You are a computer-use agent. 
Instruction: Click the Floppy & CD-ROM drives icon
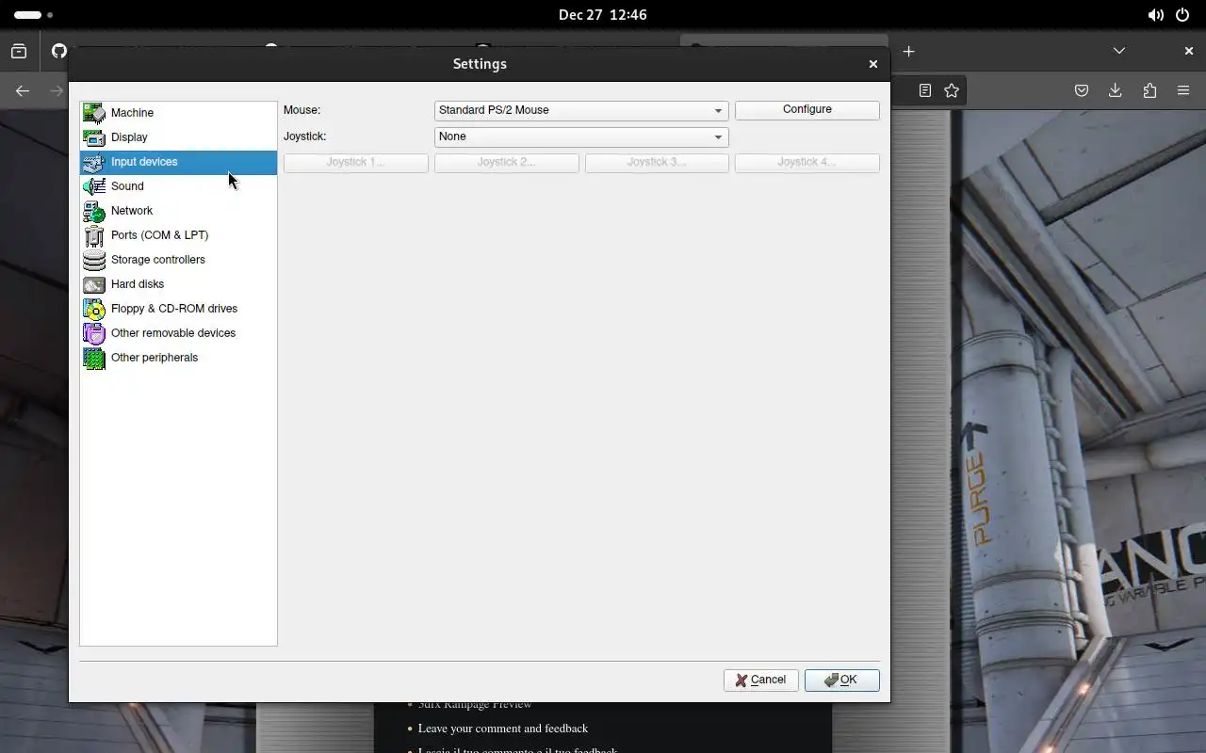(x=94, y=309)
